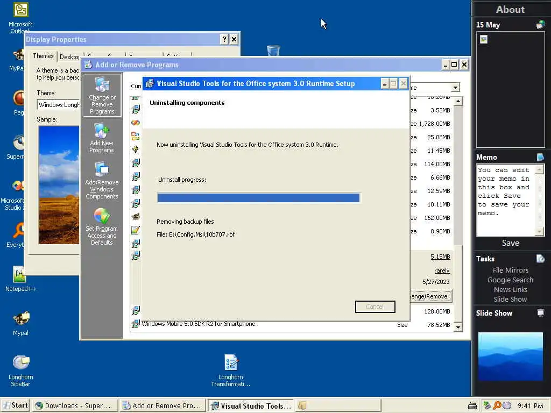This screenshot has height=413, width=551.
Task: Switch to Add or Remove Programs taskbar button
Action: pyautogui.click(x=162, y=405)
